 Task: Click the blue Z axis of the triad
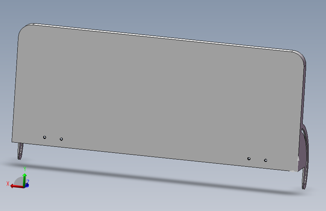pyautogui.click(x=27, y=185)
